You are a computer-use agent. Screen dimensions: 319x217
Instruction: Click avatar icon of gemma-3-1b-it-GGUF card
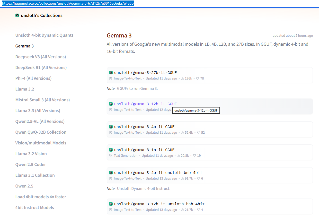point(111,150)
